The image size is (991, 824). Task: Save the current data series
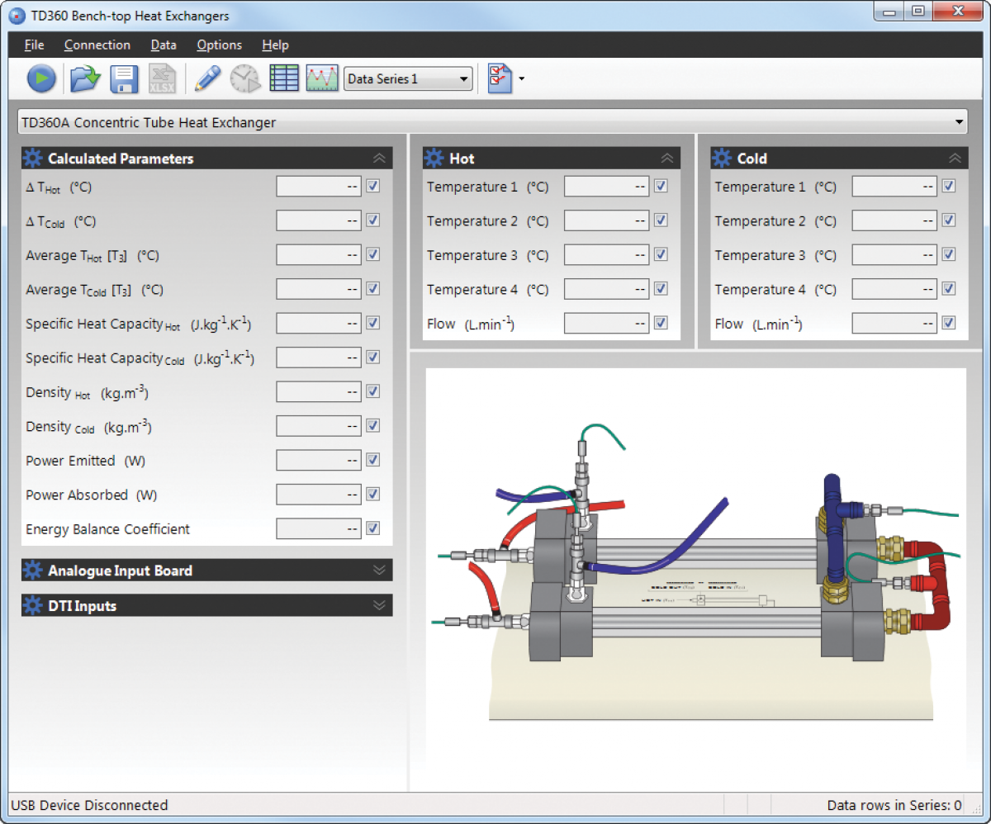click(x=123, y=78)
